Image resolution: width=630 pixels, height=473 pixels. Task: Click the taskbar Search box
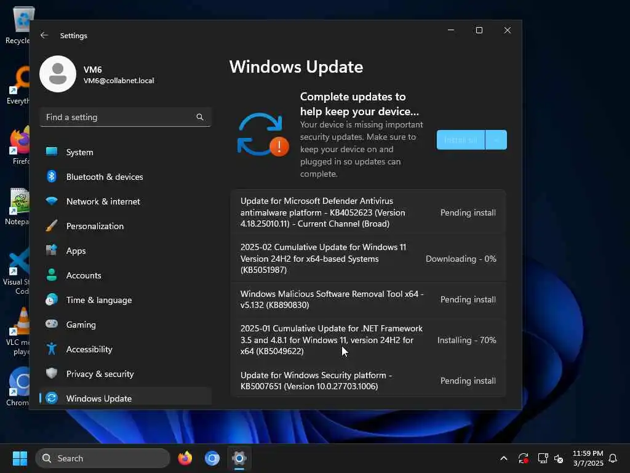pos(103,458)
